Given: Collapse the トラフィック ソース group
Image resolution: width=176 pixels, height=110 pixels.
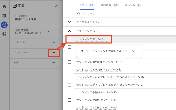Looking at the screenshot, I should click(70, 31).
